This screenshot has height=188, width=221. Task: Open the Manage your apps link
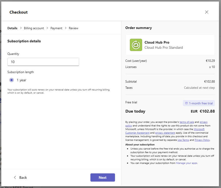click(186, 163)
